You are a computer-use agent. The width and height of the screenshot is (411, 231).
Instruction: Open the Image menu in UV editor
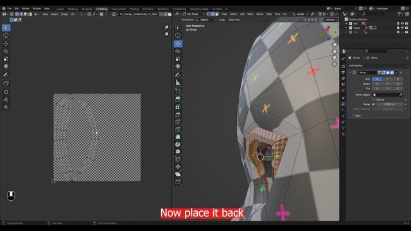pos(64,14)
